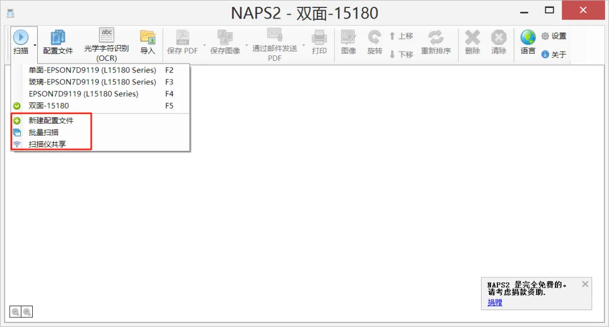Click the Clear (清除) icon
Image resolution: width=609 pixels, height=327 pixels.
(x=498, y=38)
